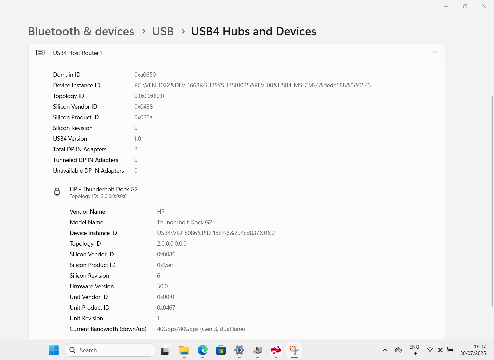
Task: Minimize the Settings window
Action: click(x=446, y=6)
